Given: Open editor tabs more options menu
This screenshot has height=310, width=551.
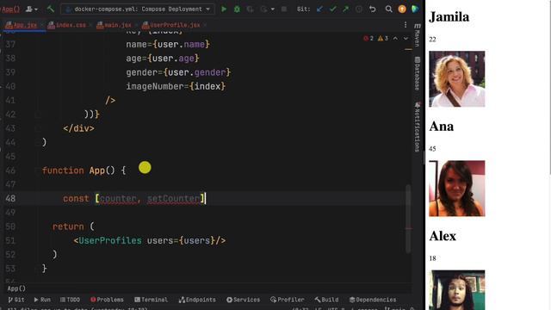Looking at the screenshot, I should pos(406,25).
